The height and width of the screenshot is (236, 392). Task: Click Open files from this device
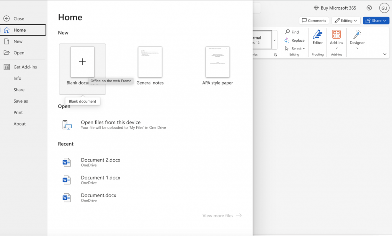click(x=111, y=122)
